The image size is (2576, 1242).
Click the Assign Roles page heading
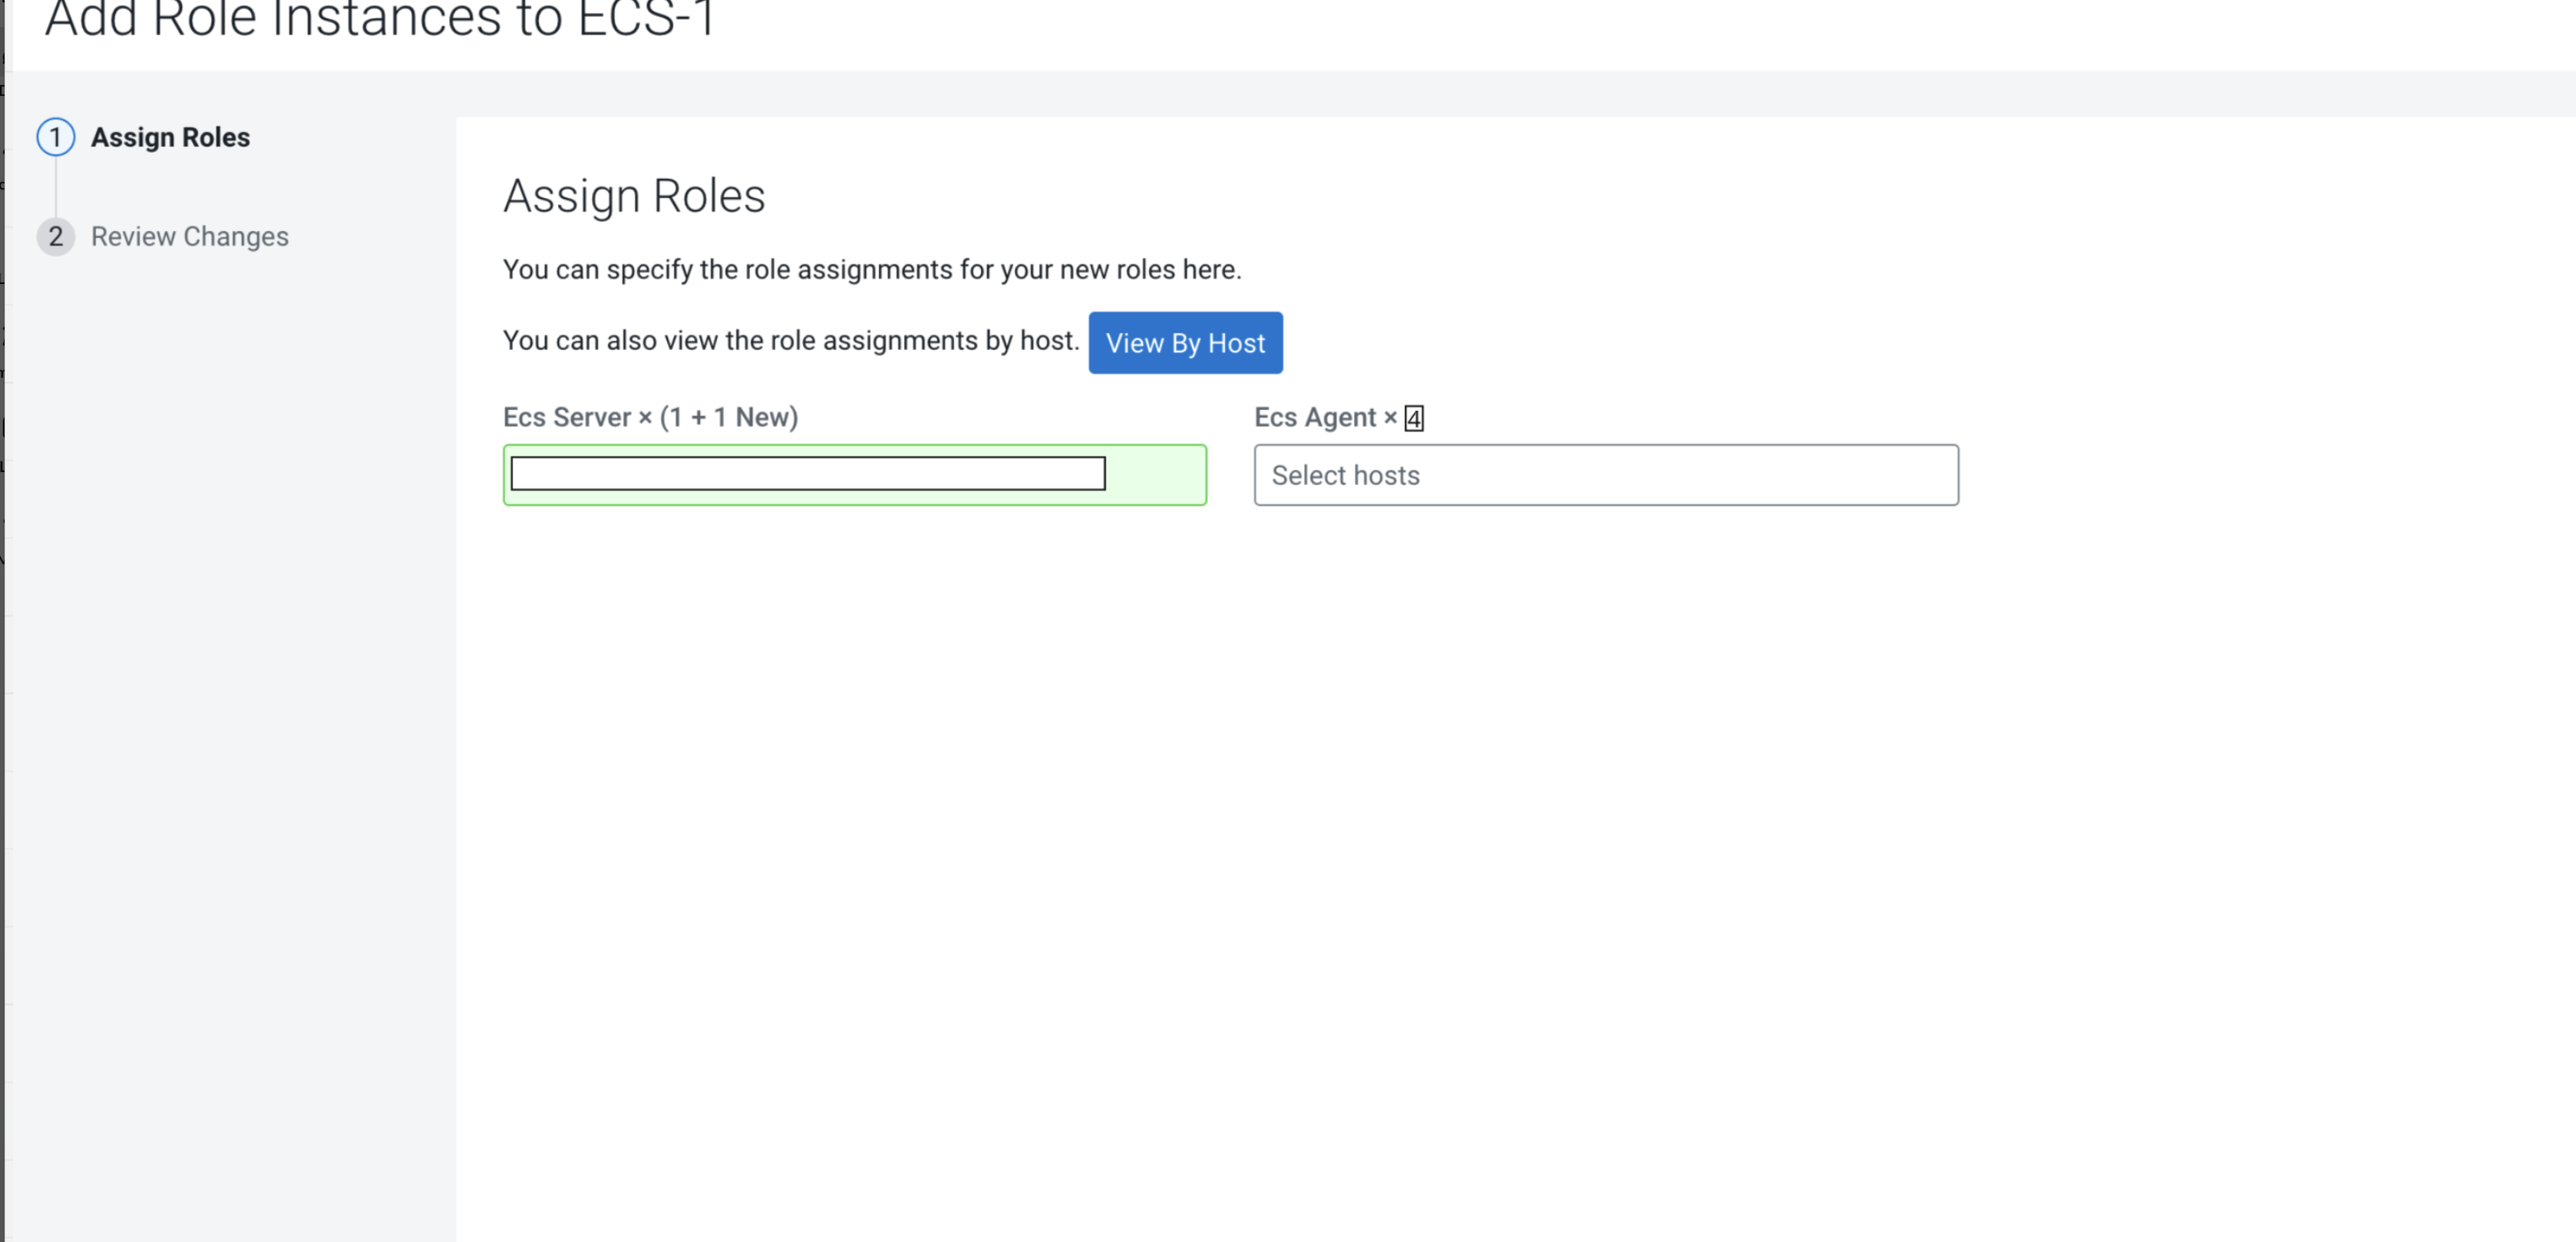point(633,196)
